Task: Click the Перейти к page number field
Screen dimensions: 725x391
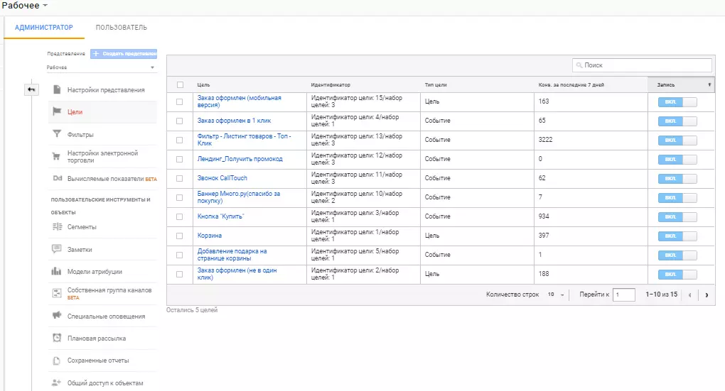Action: tap(624, 294)
